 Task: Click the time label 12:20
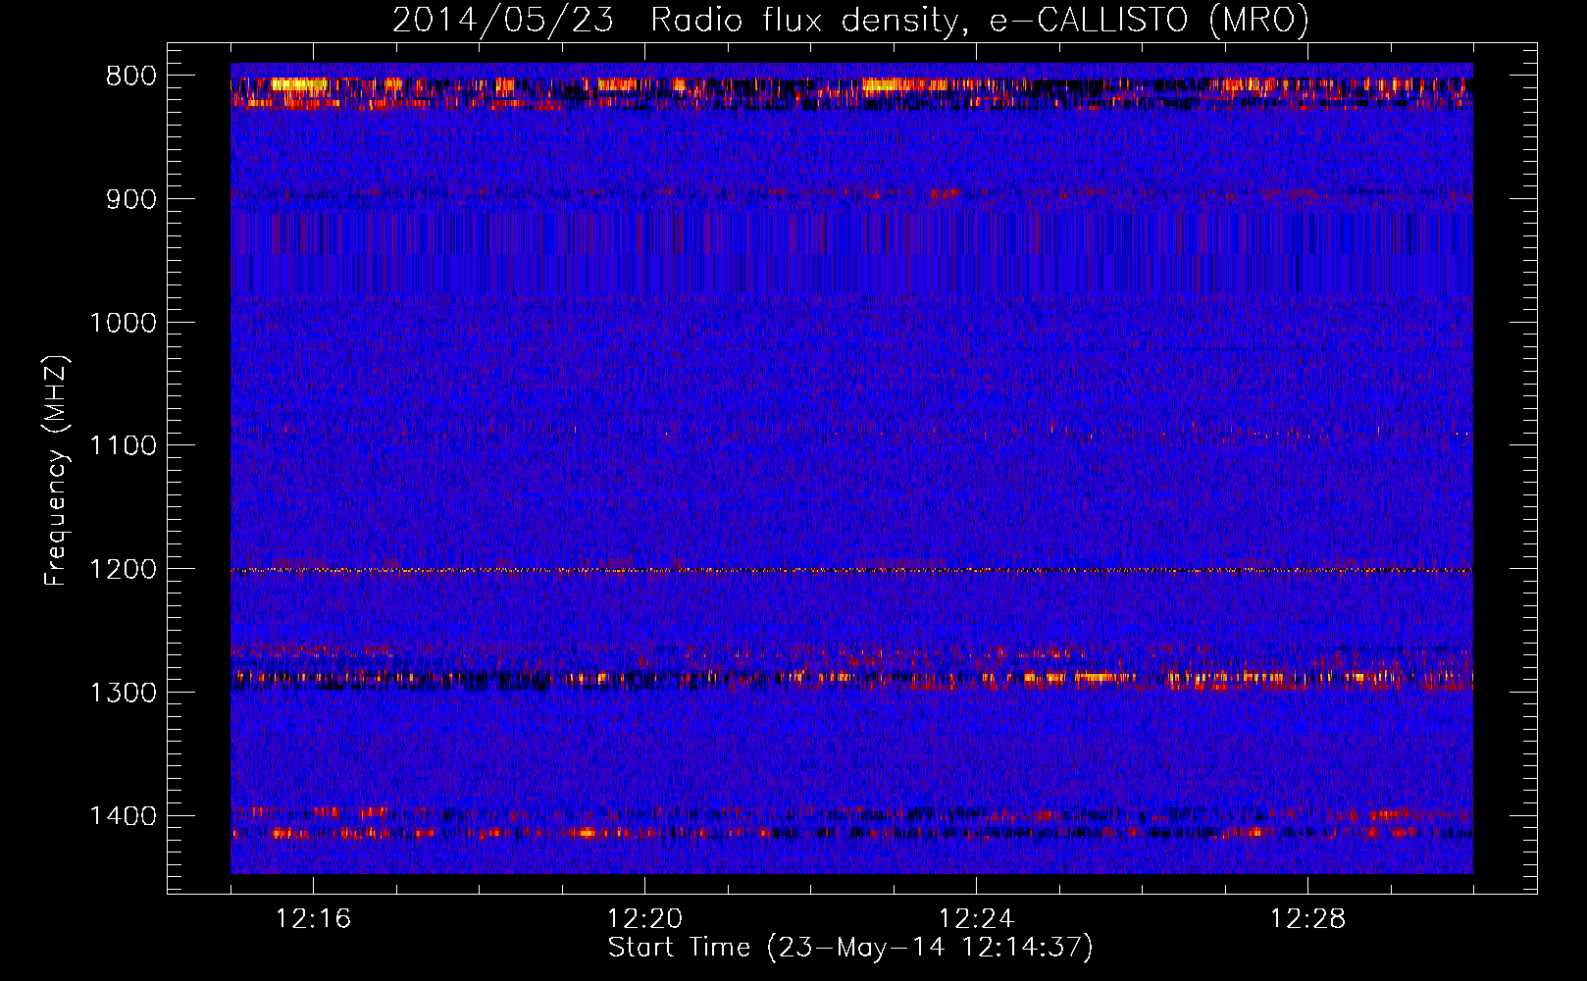(x=645, y=919)
